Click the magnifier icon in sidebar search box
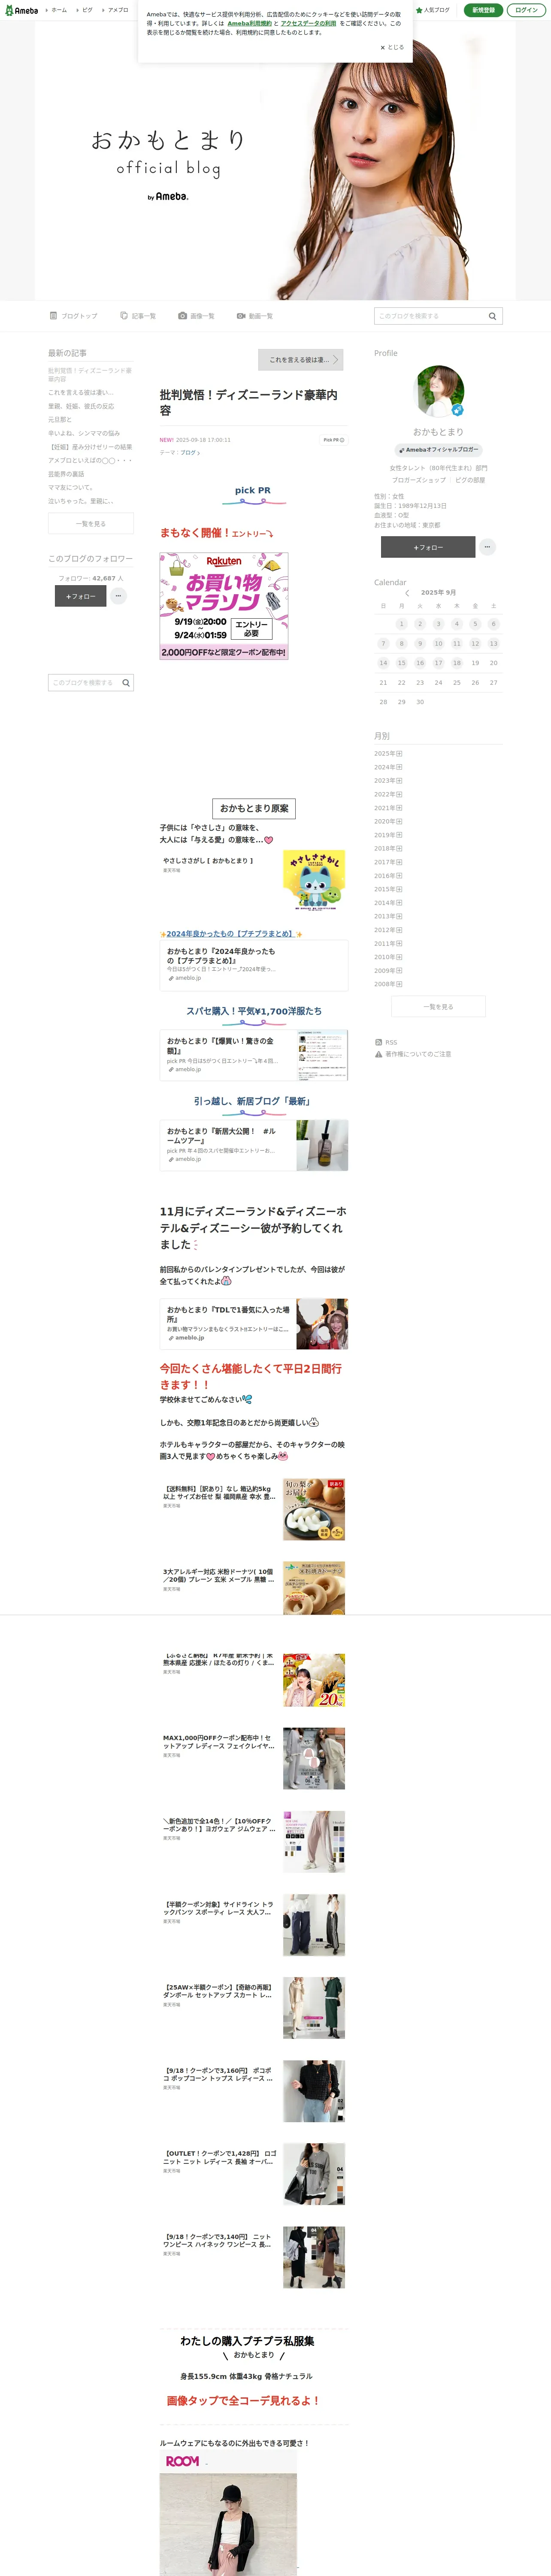The height and width of the screenshot is (2576, 551). point(126,683)
